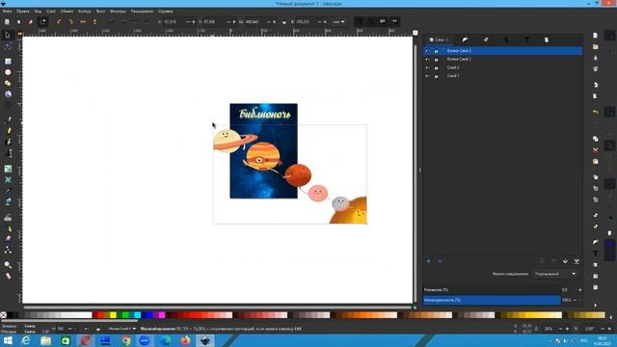The width and height of the screenshot is (617, 347).
Task: Click Open folder icon in command bar
Action: [596, 47]
